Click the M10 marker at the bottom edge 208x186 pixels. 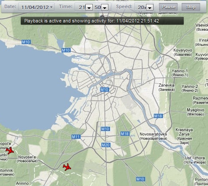pos(140,179)
